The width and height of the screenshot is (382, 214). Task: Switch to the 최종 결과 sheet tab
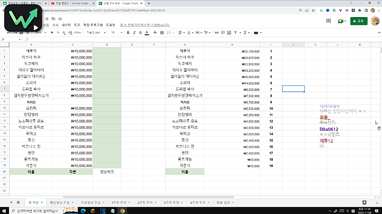click(x=223, y=202)
